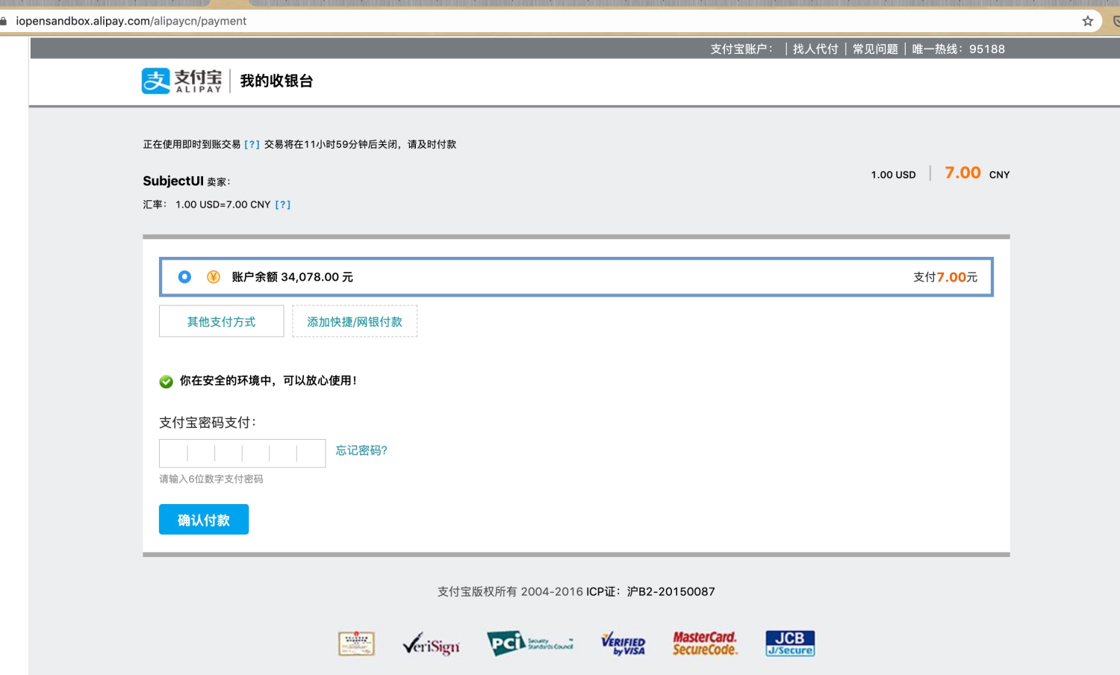
Task: Click the 支付7.00元 amount in balance row
Action: (945, 277)
